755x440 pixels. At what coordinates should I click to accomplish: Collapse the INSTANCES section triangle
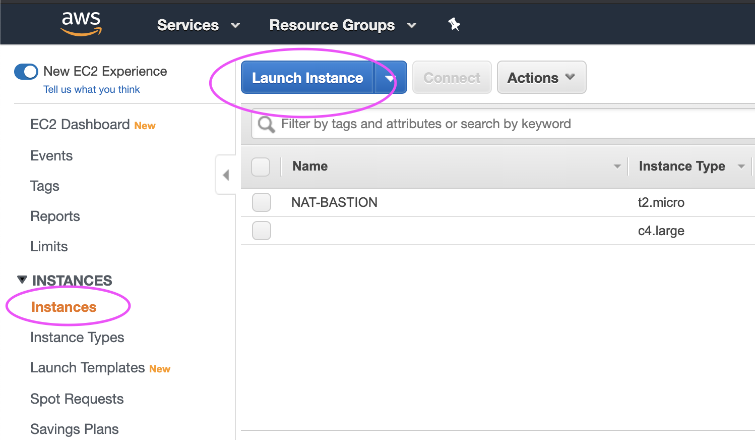(x=22, y=280)
